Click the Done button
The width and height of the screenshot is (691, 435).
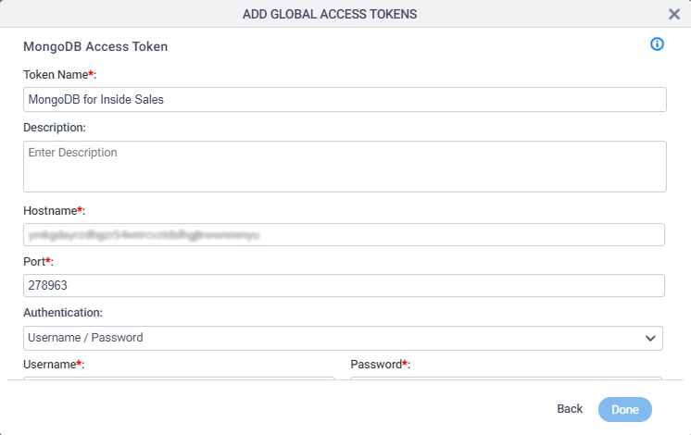[625, 409]
